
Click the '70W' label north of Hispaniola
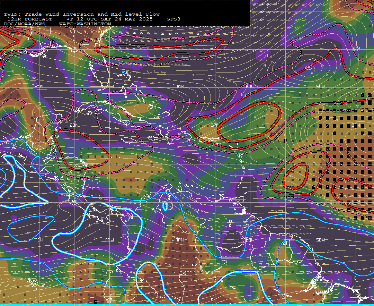180,86
